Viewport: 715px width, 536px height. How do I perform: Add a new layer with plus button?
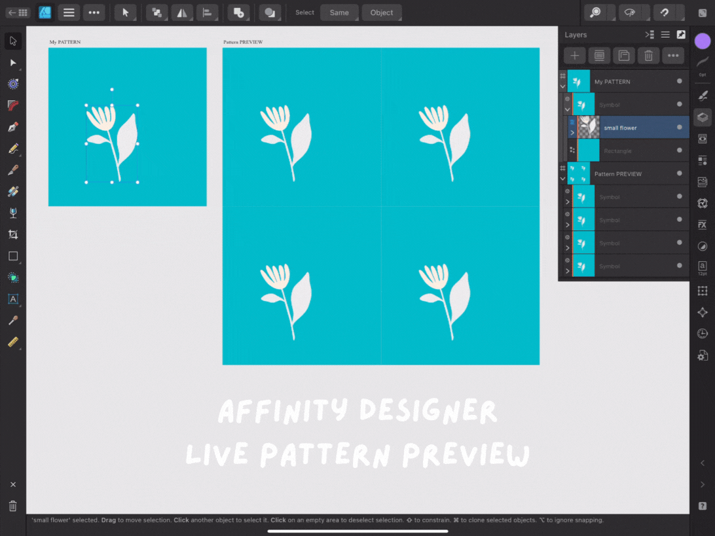(x=575, y=56)
